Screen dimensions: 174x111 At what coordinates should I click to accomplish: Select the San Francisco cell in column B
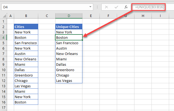(26, 43)
